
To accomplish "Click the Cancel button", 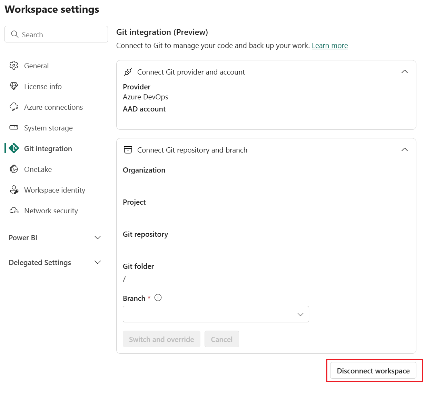I will tap(222, 339).
